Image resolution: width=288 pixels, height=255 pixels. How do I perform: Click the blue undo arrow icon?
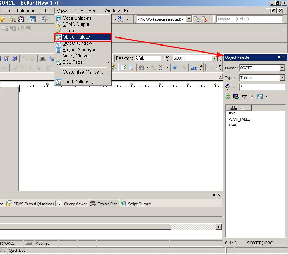click(x=176, y=68)
